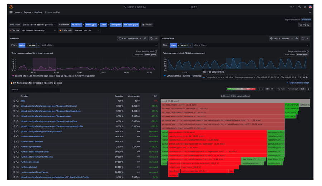Select Time picker mode in Comparison
This screenshot has height=186, width=322.
click(x=290, y=55)
